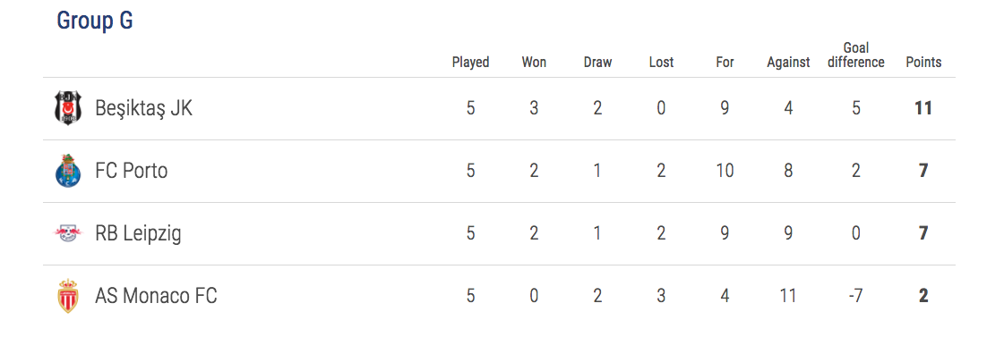Open the FC Porto team name link
1004x337 pixels.
point(132,171)
